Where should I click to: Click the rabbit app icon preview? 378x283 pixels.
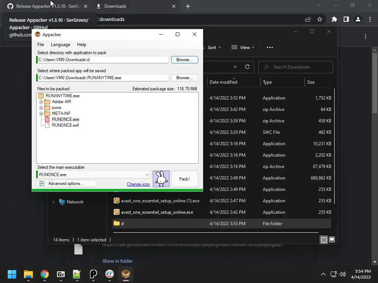(161, 179)
